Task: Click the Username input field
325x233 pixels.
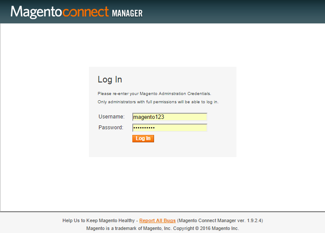Action: [x=170, y=117]
